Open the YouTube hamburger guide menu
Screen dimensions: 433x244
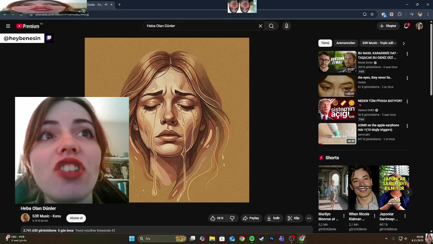tap(8, 26)
